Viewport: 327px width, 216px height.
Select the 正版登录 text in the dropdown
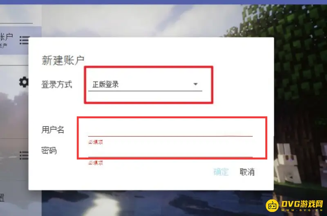pyautogui.click(x=105, y=84)
